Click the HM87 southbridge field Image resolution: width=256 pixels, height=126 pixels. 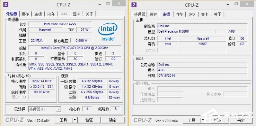[x=203, y=44]
